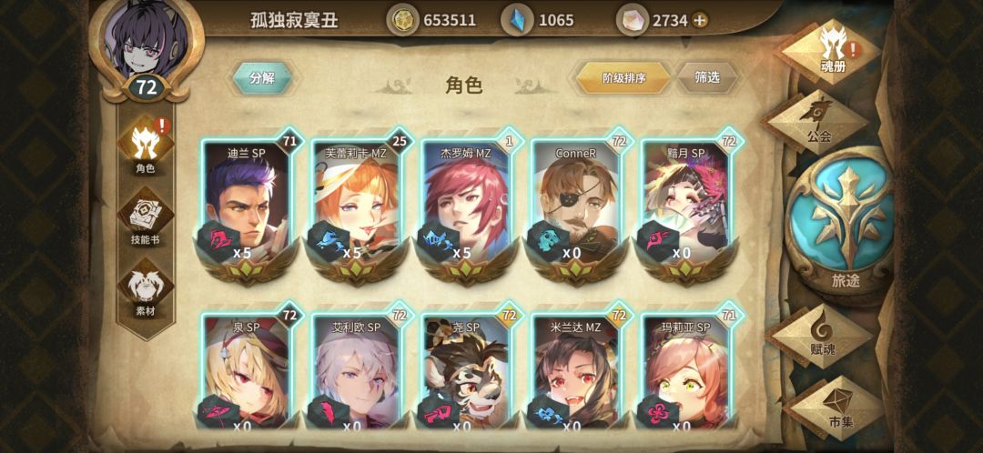Click the plus icon beside 2734
Viewport: 983px width, 453px height.
700,20
